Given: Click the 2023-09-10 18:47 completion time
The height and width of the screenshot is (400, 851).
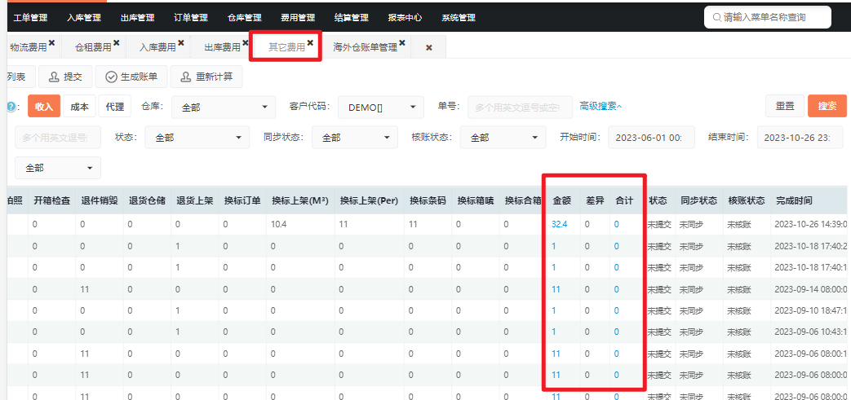Looking at the screenshot, I should pyautogui.click(x=811, y=310).
